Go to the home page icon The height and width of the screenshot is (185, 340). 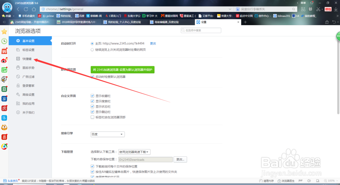coord(34,9)
